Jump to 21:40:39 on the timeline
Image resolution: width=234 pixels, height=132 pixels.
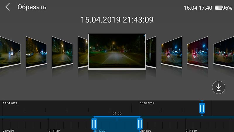tap(10, 131)
